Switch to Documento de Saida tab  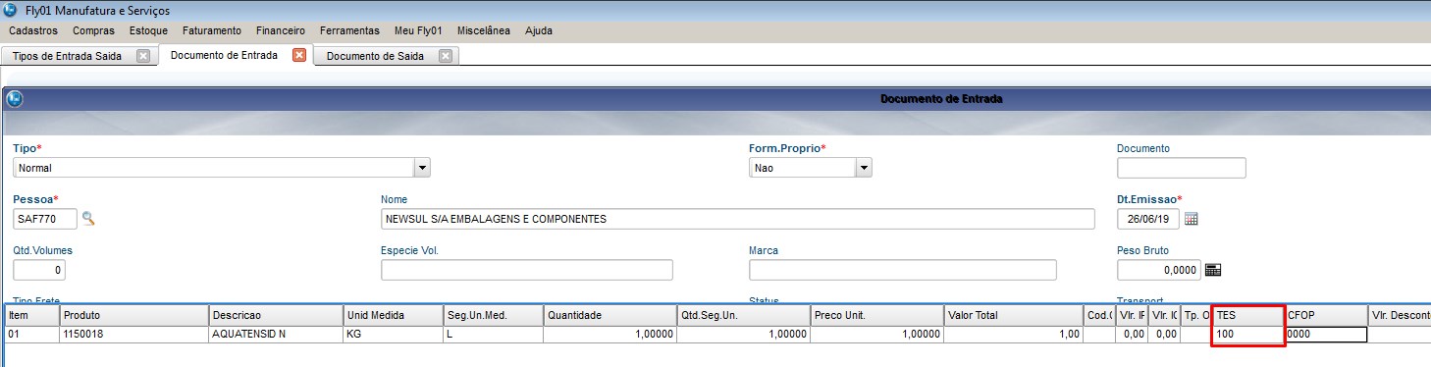tap(375, 56)
